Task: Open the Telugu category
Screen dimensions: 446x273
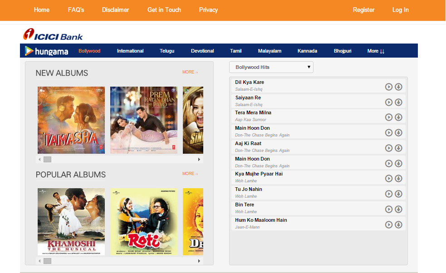Action: point(167,51)
